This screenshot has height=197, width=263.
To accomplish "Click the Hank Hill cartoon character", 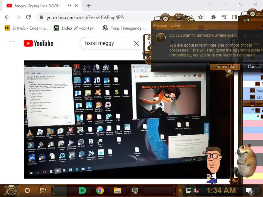I will [213, 165].
